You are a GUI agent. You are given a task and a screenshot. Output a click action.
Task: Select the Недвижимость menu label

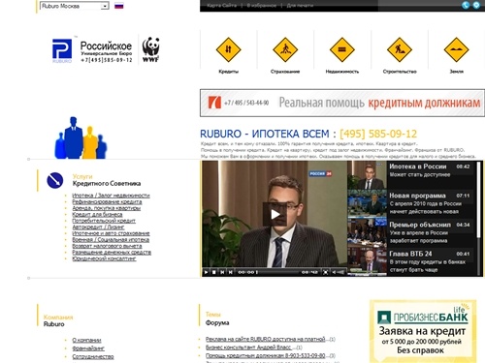342,72
